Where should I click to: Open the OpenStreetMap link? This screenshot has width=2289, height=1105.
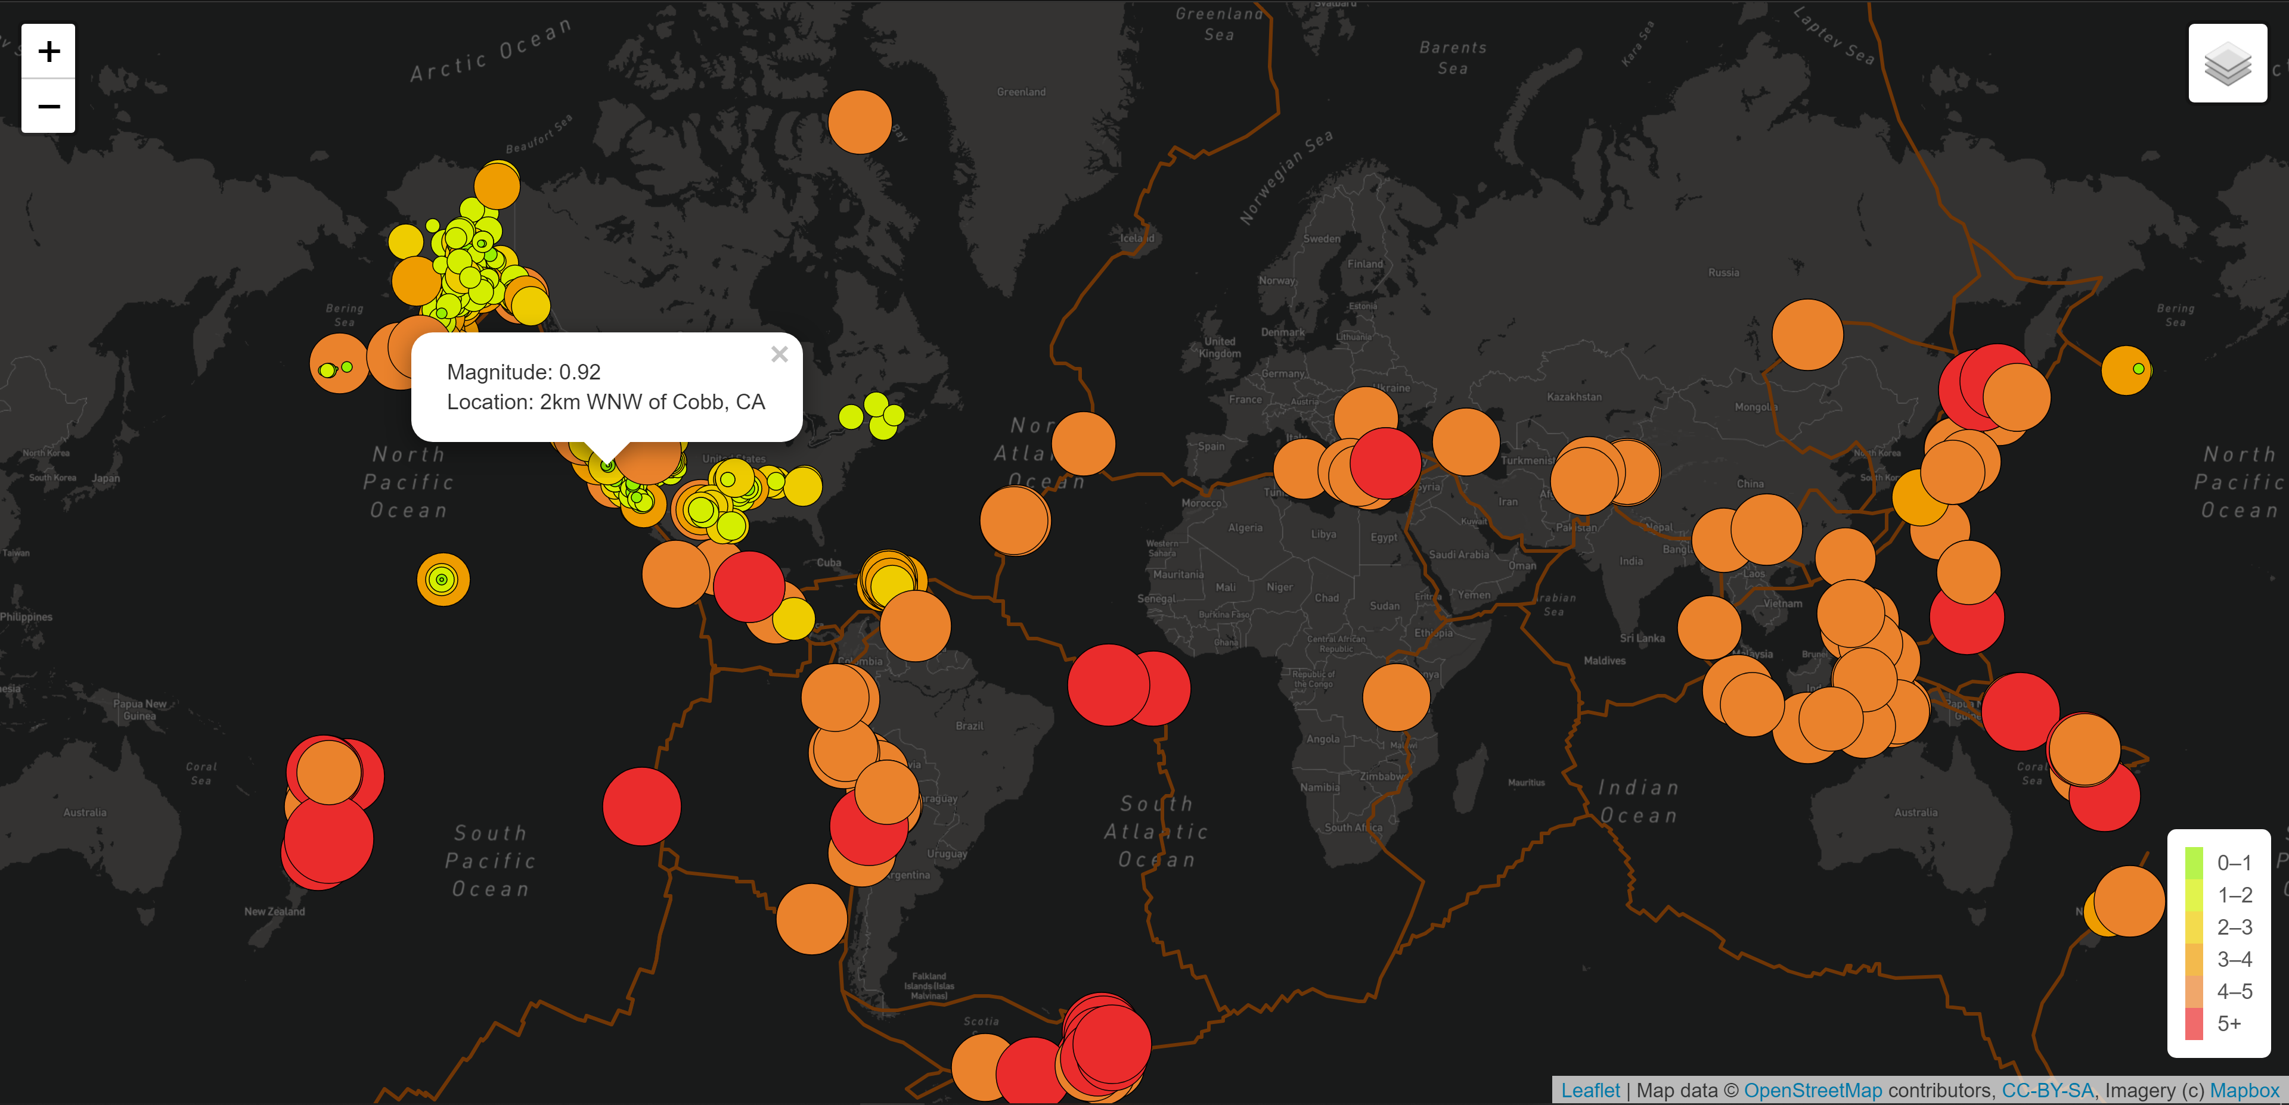[1813, 1090]
